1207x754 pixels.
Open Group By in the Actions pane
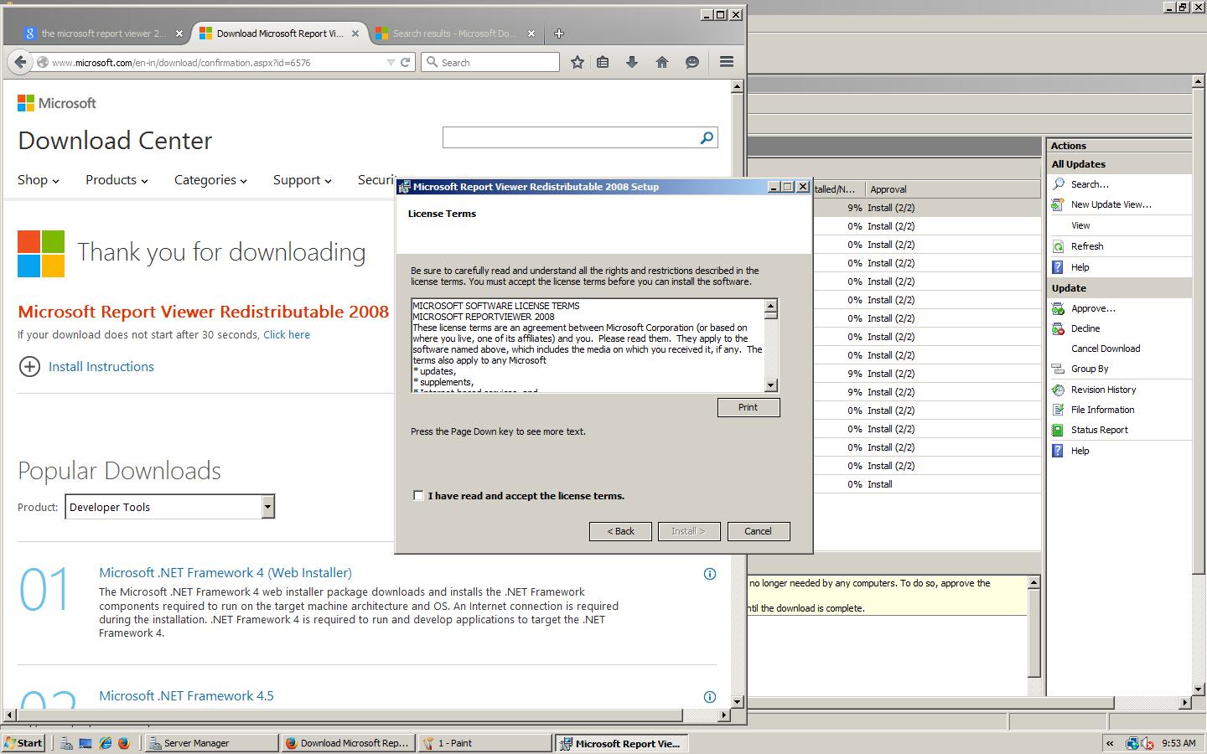1090,369
